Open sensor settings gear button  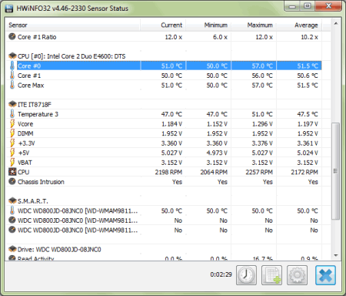(x=297, y=275)
